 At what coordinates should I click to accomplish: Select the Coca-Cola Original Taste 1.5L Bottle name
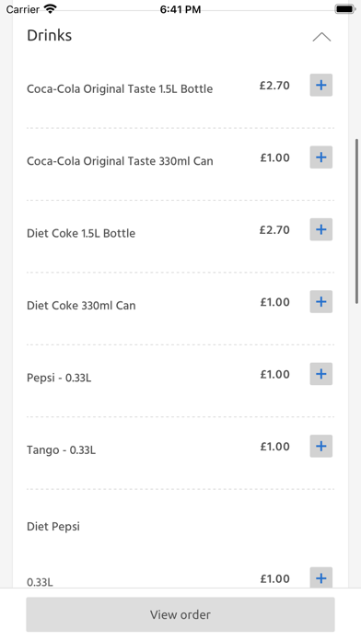pos(120,89)
